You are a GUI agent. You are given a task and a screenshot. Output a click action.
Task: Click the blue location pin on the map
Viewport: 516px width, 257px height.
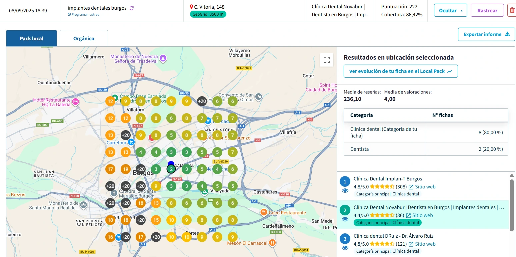[171, 163]
